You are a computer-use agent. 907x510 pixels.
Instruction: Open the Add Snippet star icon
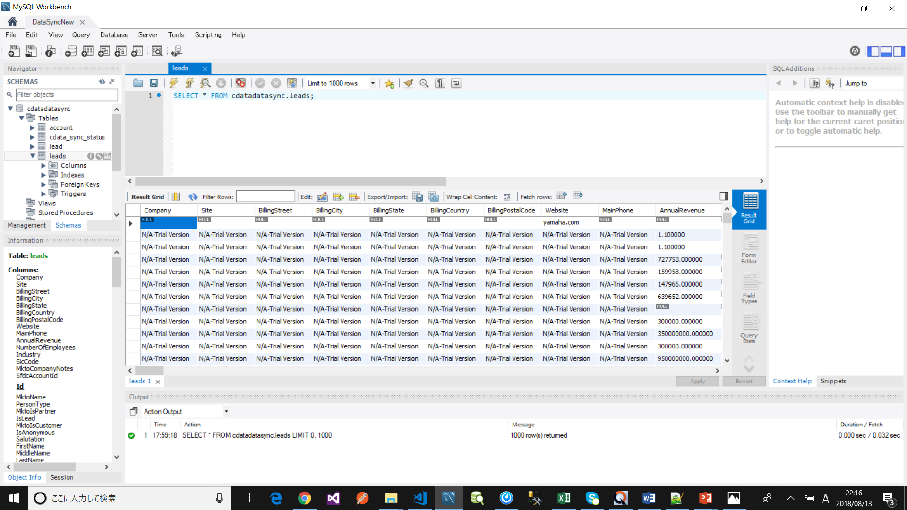[x=389, y=83]
